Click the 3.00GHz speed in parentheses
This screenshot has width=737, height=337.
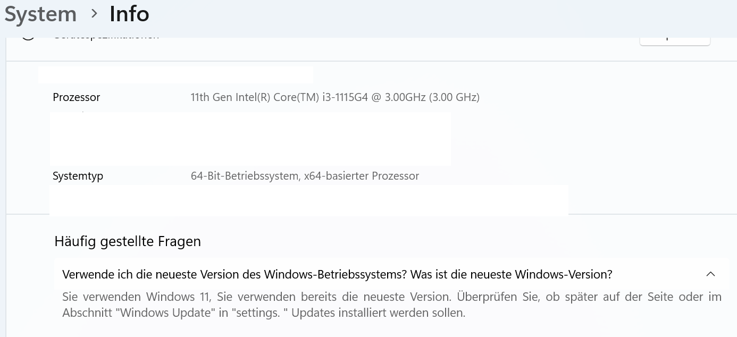click(x=455, y=97)
